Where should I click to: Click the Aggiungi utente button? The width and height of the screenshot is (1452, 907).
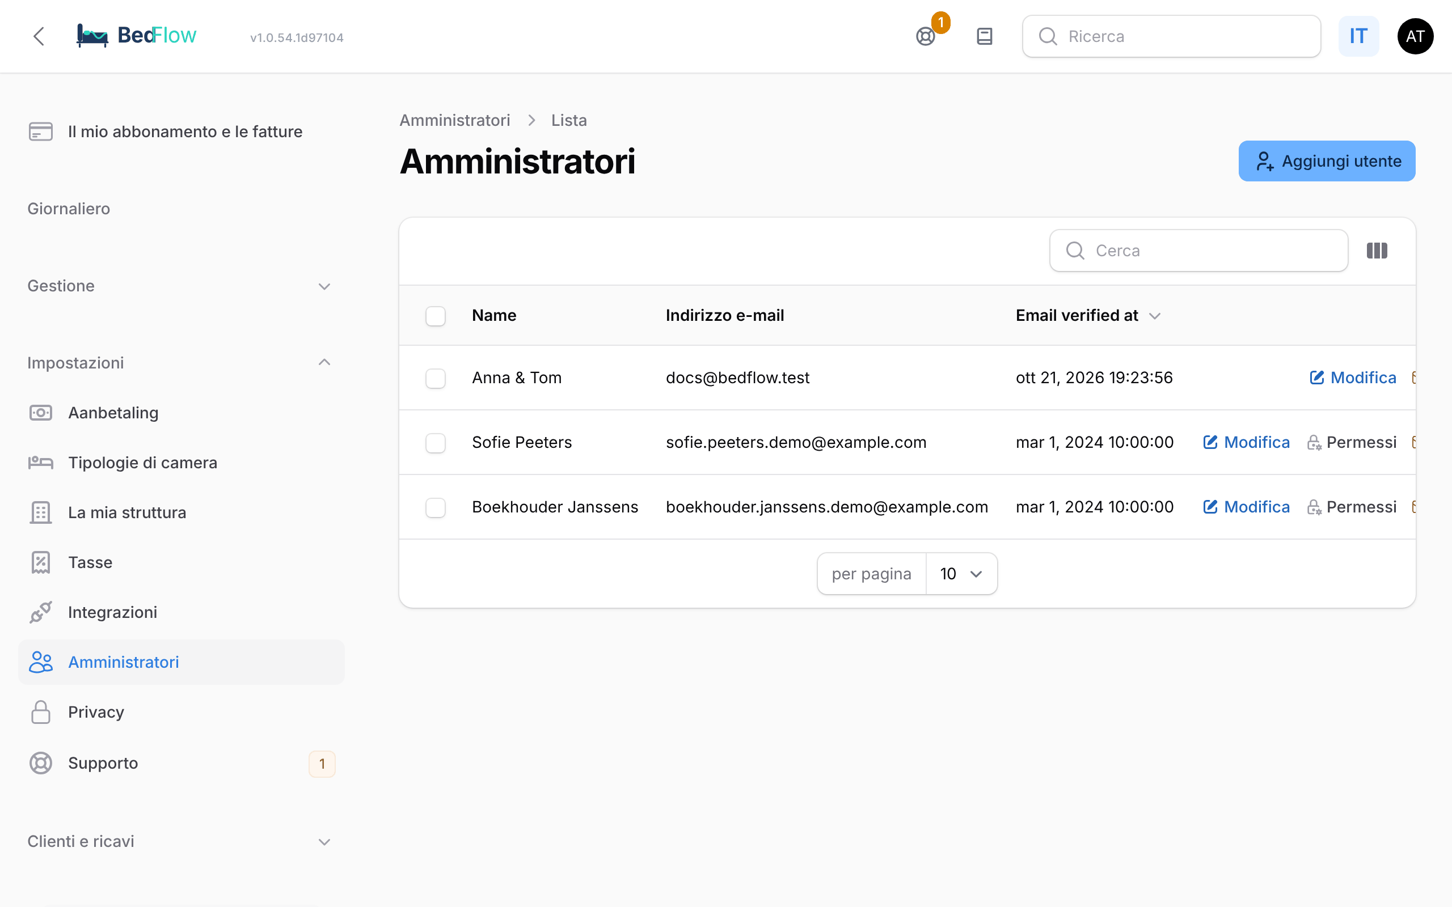1327,161
